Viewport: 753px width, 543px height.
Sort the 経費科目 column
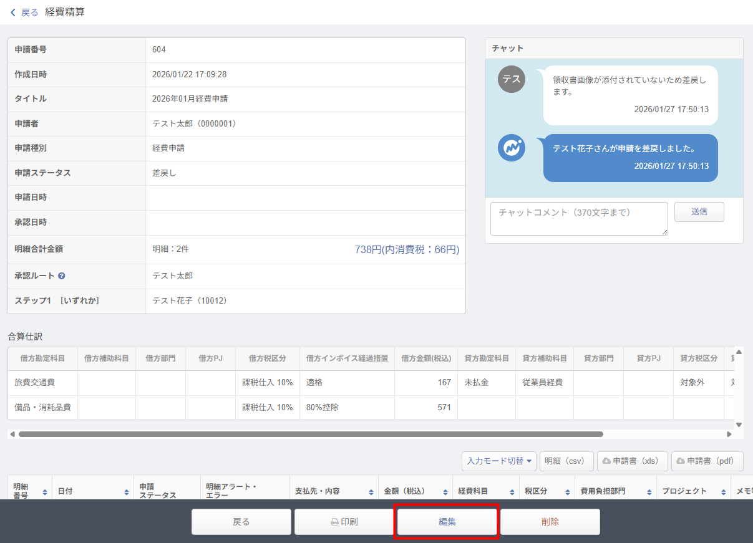[512, 492]
